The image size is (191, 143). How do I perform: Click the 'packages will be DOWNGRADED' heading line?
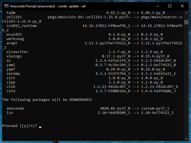[x=47, y=100]
